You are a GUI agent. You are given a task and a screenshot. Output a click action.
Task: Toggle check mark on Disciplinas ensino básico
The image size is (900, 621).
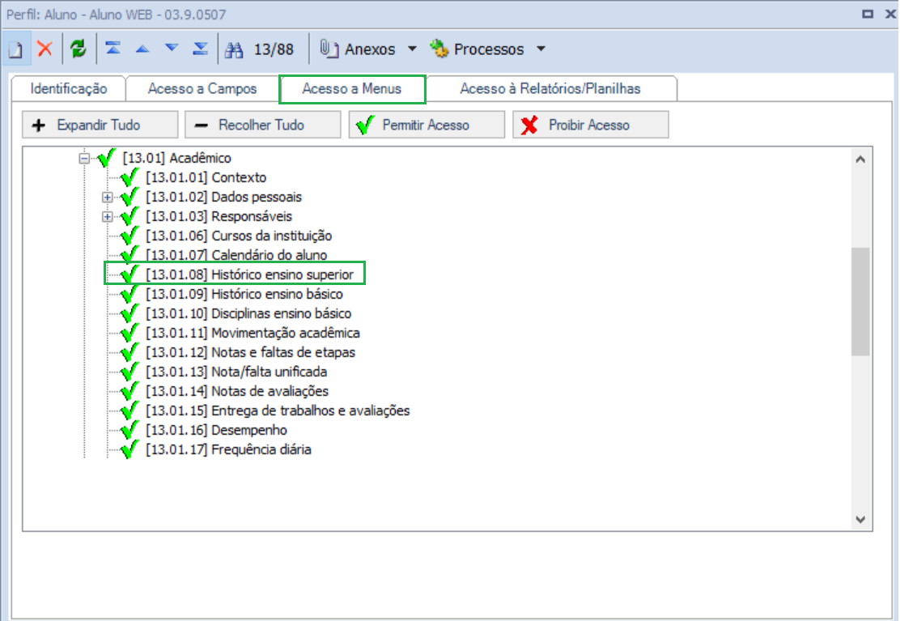[129, 313]
